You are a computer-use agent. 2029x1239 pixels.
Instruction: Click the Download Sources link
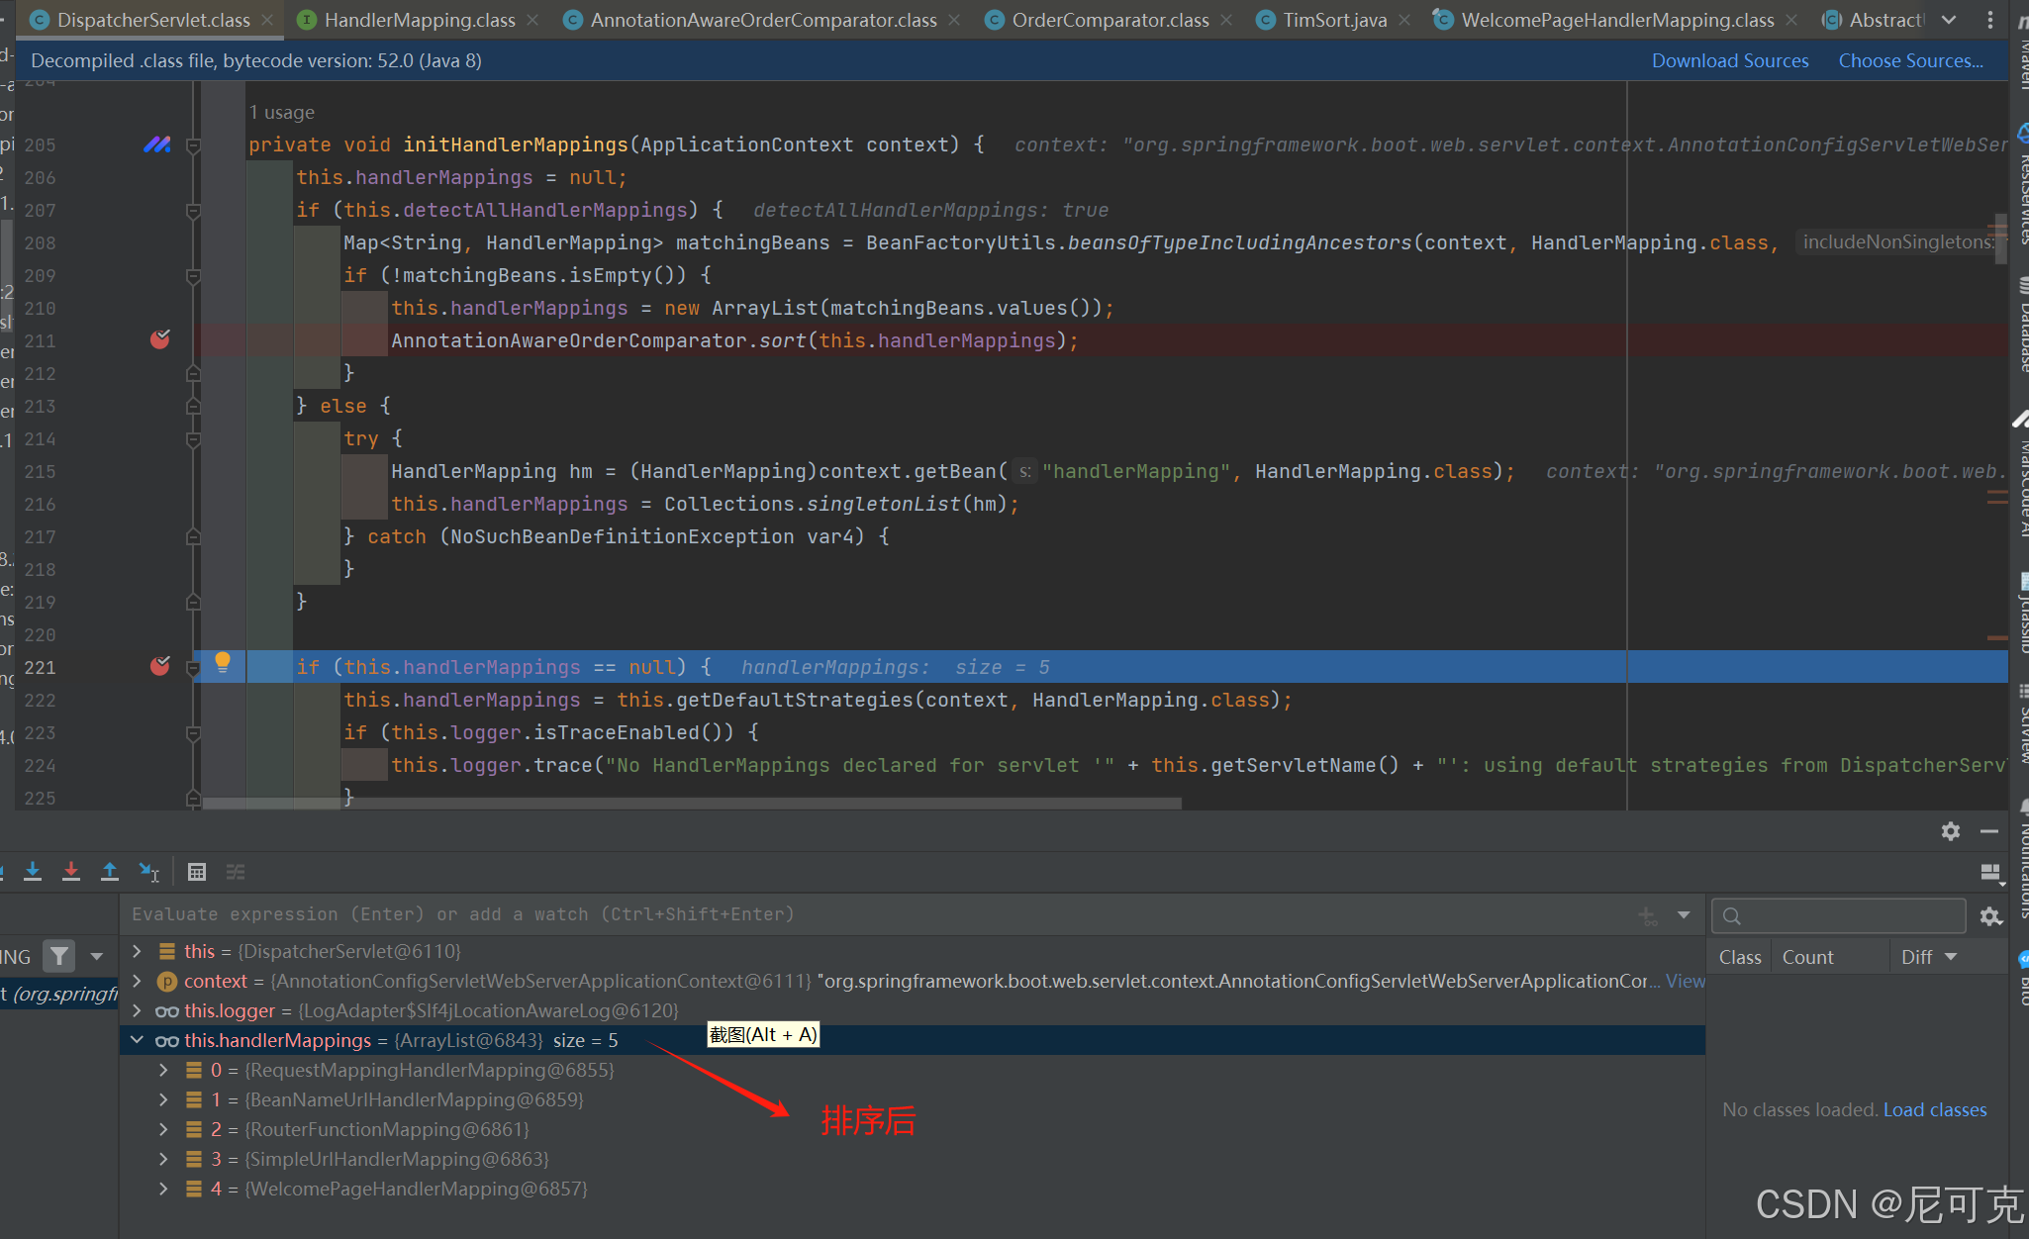pyautogui.click(x=1729, y=60)
